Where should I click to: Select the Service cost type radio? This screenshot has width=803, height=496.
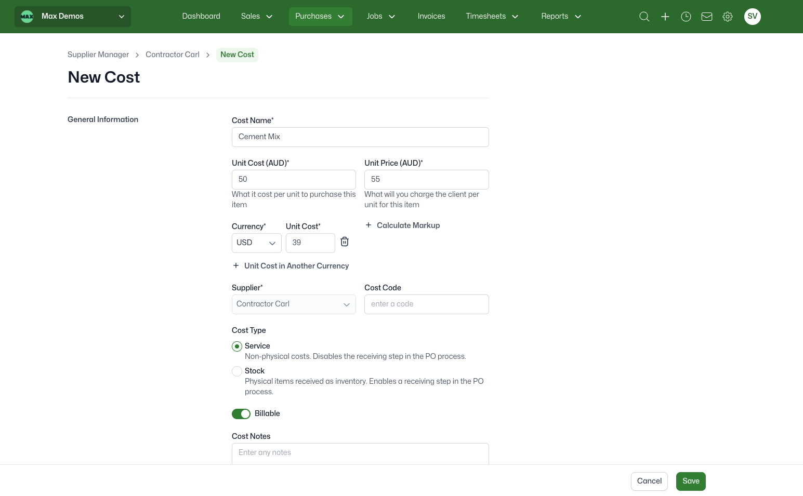point(237,346)
